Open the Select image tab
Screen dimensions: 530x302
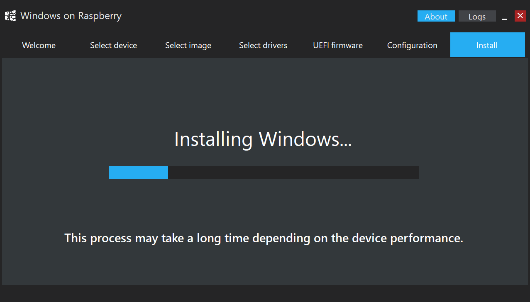[x=188, y=45]
